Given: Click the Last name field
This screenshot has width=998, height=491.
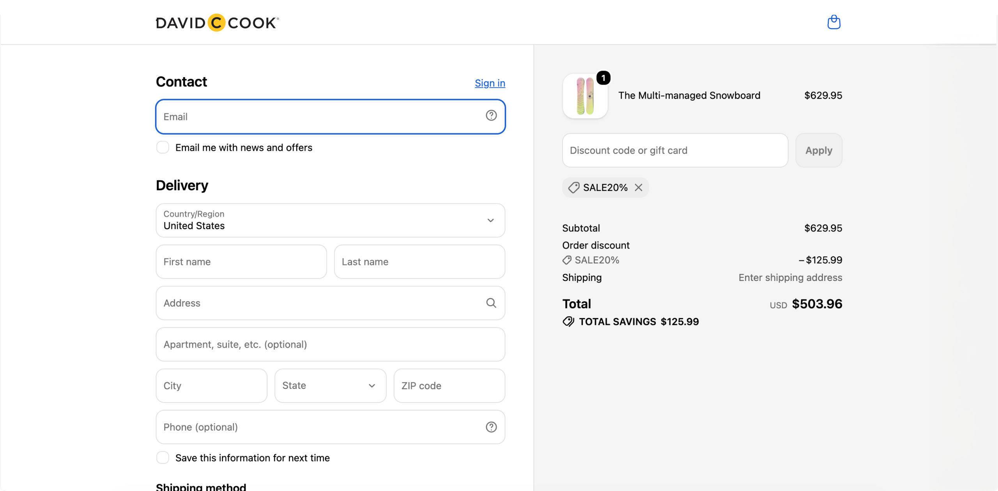Looking at the screenshot, I should (419, 261).
